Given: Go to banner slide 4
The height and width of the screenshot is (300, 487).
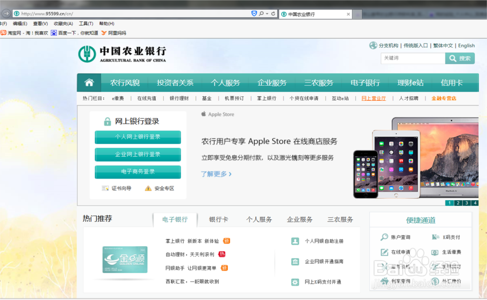Looking at the screenshot, I should (475, 203).
